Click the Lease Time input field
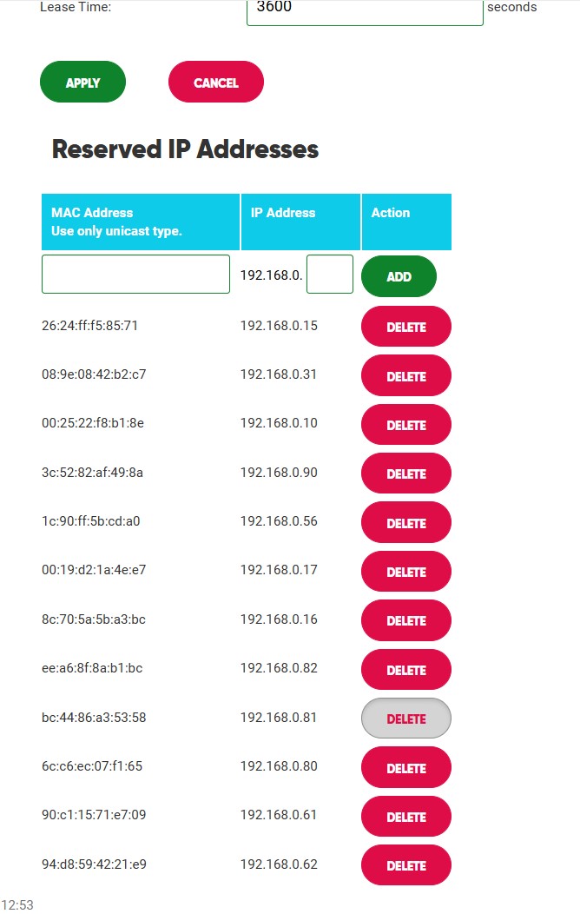580x914 pixels. coord(365,10)
